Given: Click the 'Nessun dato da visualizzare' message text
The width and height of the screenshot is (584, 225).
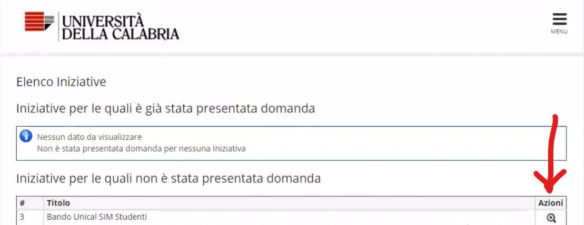Looking at the screenshot, I should pyautogui.click(x=89, y=137).
